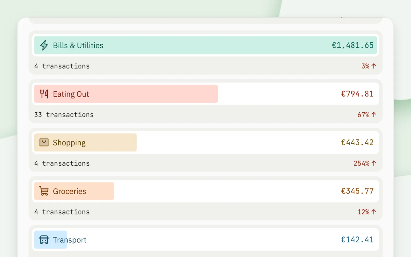
Task: Click the 3% change value
Action: point(366,66)
